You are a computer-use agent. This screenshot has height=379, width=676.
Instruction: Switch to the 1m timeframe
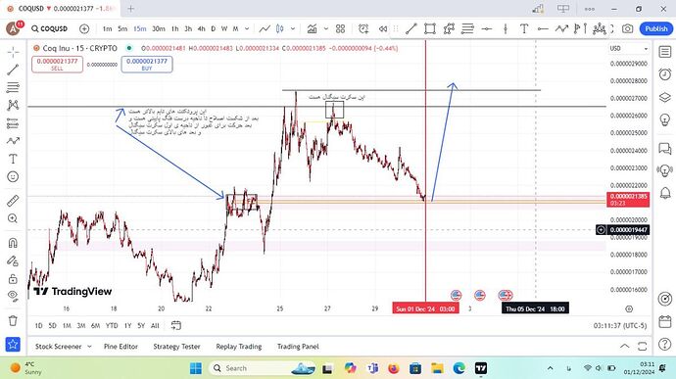coord(107,28)
